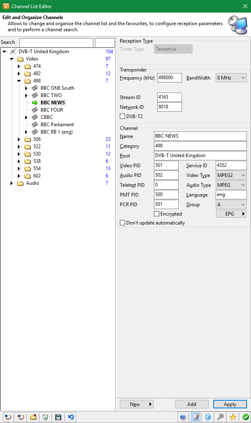Click the recycle bin delete icon
The height and width of the screenshot is (423, 251).
tap(45, 417)
